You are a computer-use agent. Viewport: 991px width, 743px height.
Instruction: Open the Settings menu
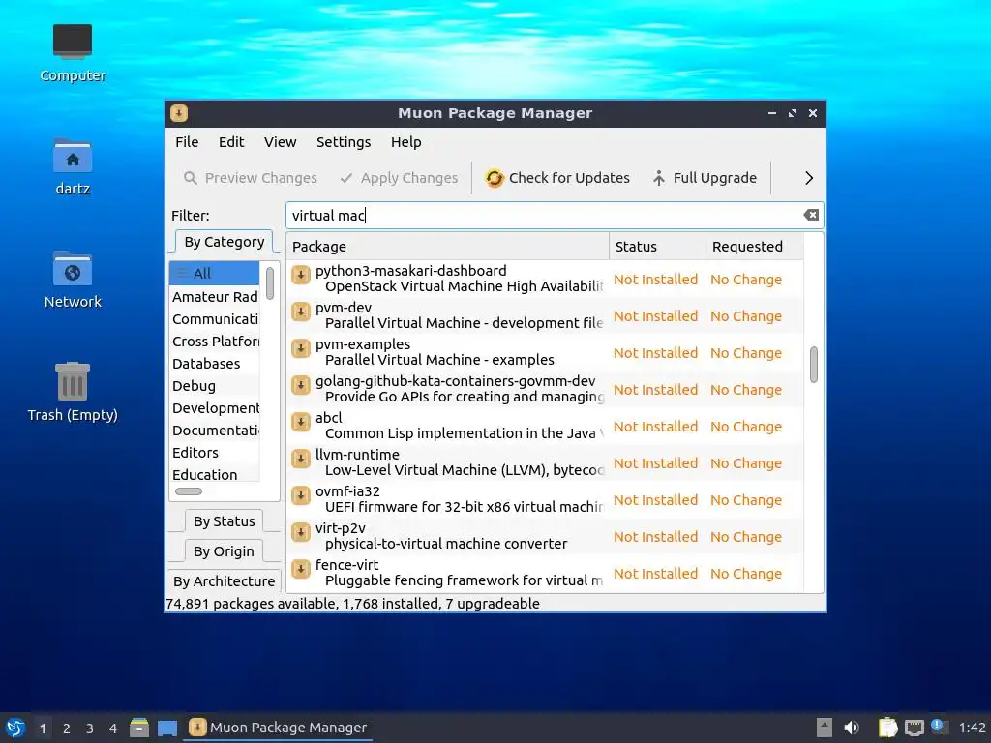coord(344,142)
